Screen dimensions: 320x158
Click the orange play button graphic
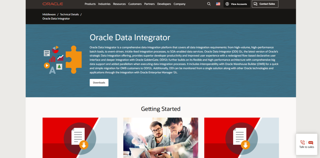click(x=47, y=65)
